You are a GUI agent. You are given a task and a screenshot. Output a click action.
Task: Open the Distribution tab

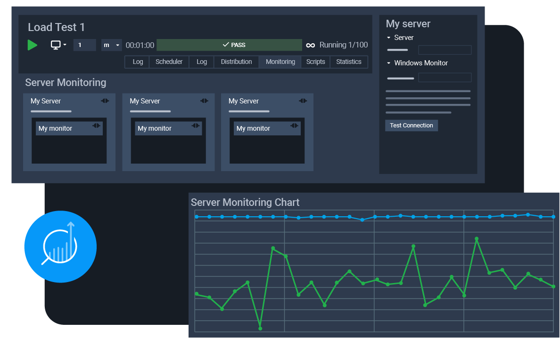pyautogui.click(x=236, y=62)
